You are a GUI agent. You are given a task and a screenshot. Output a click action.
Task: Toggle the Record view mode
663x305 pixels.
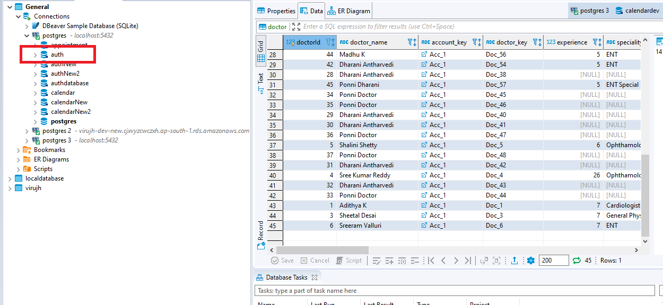coord(261,235)
